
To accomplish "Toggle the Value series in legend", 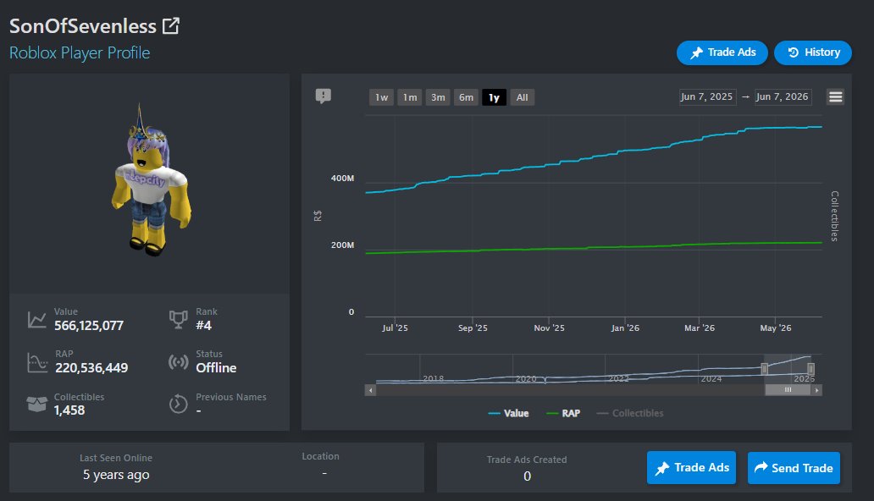I will pos(508,413).
